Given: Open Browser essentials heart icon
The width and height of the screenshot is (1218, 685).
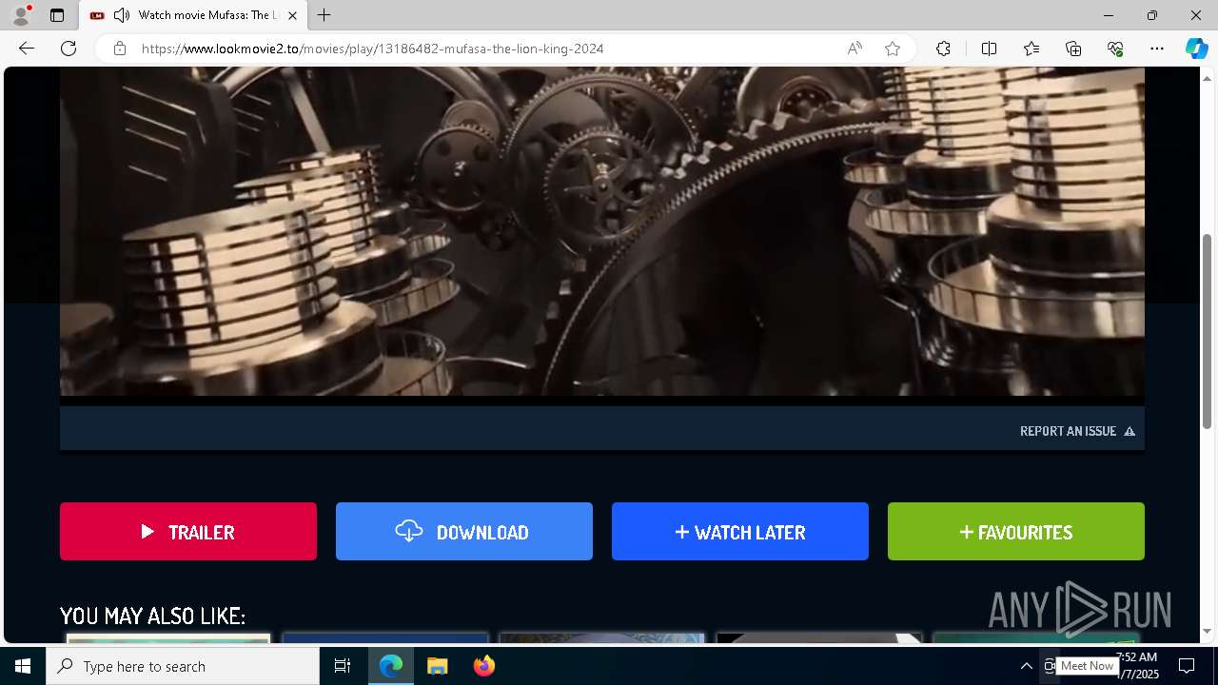Looking at the screenshot, I should tap(1115, 49).
